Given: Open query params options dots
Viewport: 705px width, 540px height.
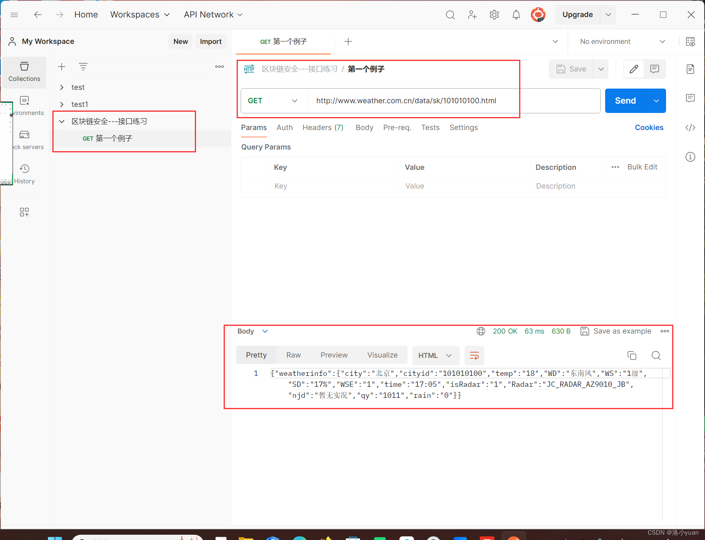Looking at the screenshot, I should 615,167.
